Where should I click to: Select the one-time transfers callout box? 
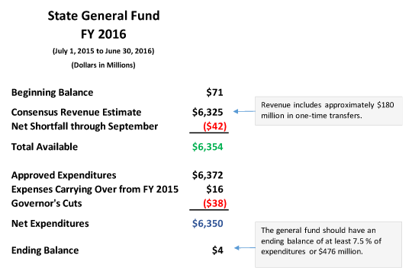[328, 110]
